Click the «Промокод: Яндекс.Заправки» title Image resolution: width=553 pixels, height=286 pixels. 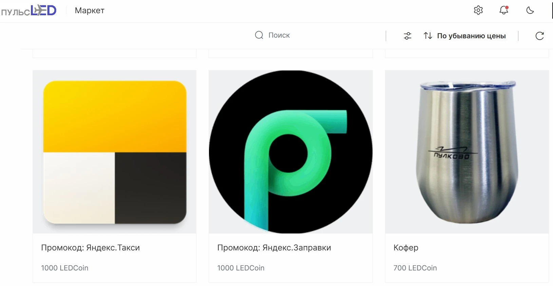pyautogui.click(x=274, y=248)
